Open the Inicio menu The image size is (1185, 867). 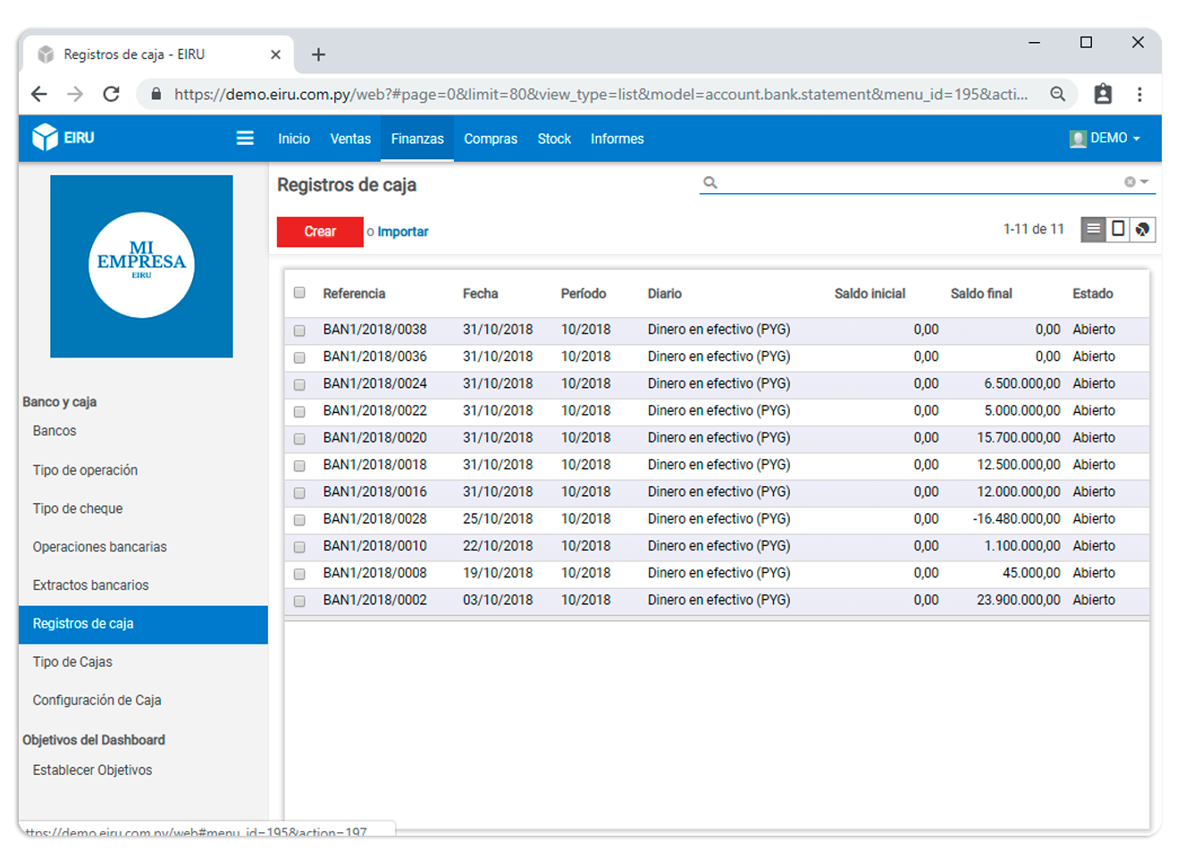pyautogui.click(x=294, y=139)
